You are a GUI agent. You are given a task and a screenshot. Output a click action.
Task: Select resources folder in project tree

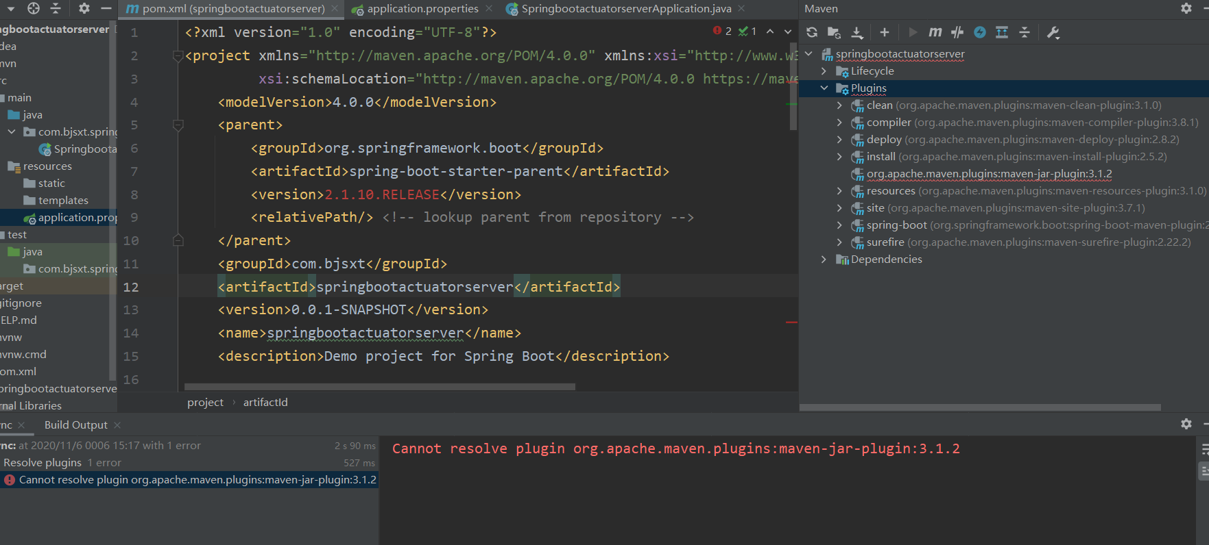(47, 166)
